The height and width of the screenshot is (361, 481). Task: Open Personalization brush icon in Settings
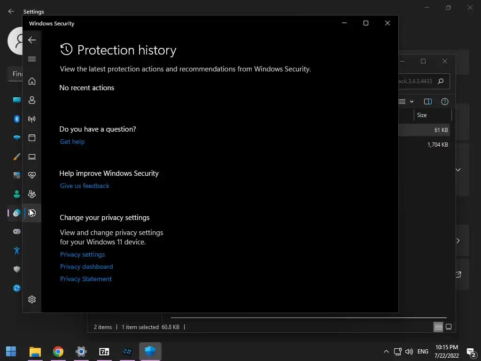17,157
